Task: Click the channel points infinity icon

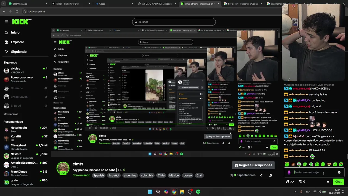Action: 290,182
